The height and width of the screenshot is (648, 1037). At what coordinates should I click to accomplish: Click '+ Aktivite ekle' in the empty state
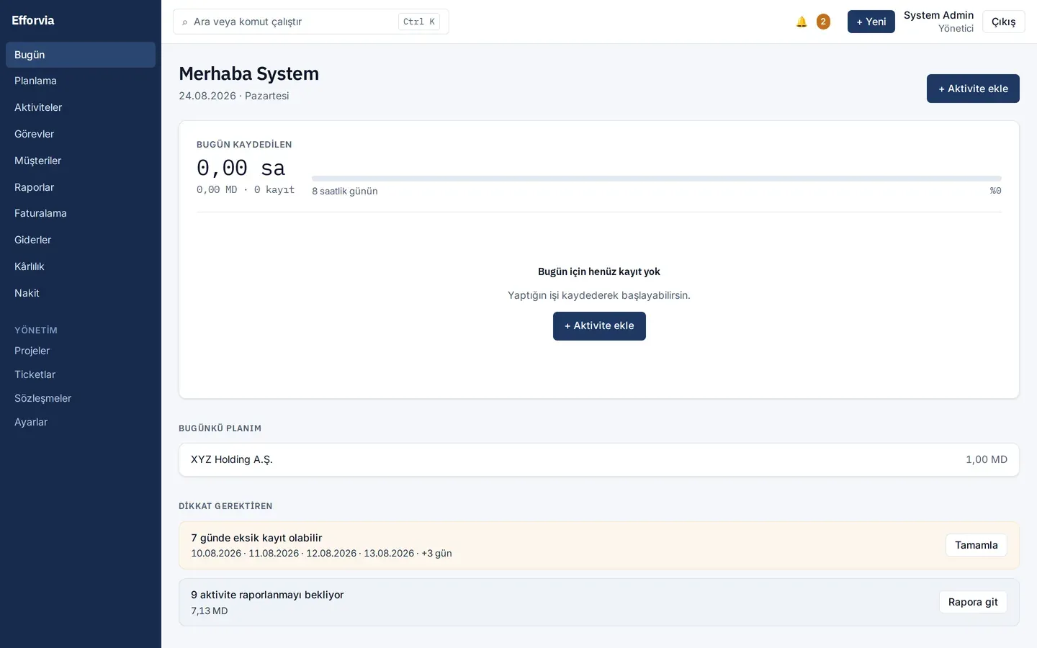point(599,326)
